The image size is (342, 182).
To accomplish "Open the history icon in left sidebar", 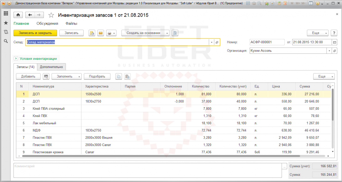I will pyautogui.click(x=6, y=32).
